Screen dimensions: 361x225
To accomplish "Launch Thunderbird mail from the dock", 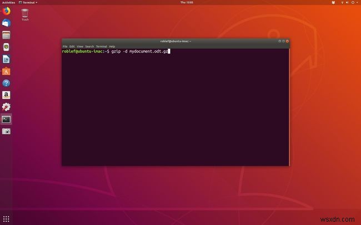I will click(6, 23).
